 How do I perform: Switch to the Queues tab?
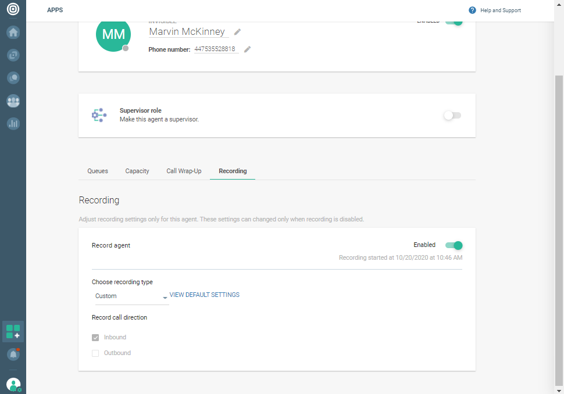pos(98,171)
